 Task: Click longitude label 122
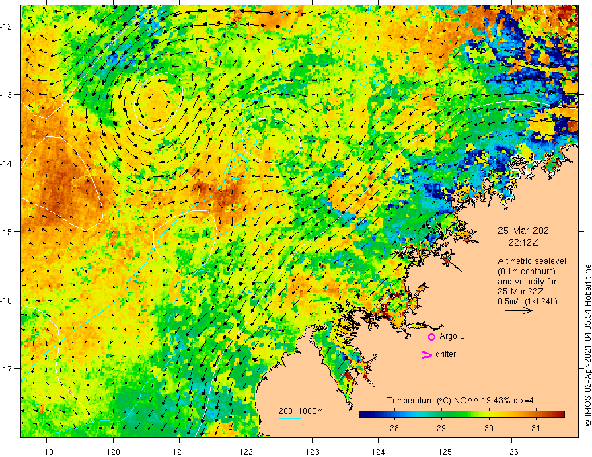246,452
